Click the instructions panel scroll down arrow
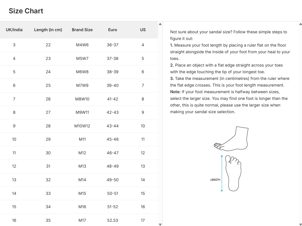 pos(300,224)
